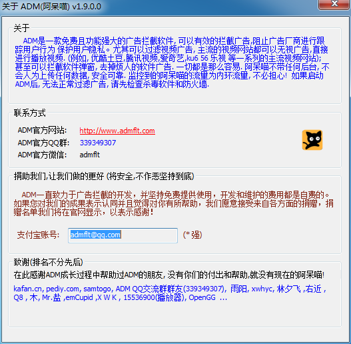351x344 pixels.
Task: Open the http://www.admflt.com website link
Action: click(x=117, y=131)
